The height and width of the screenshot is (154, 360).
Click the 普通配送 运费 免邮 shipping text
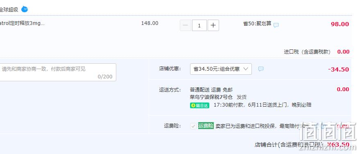(211, 90)
